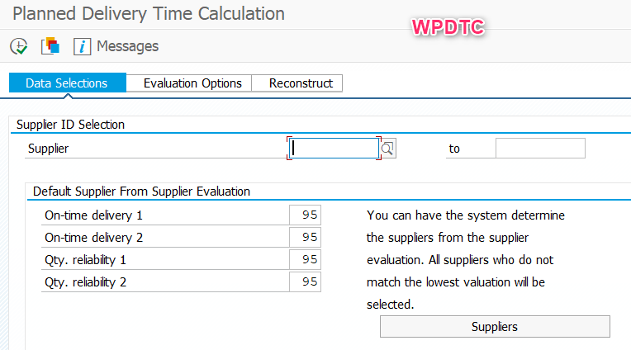631x350 pixels.
Task: Click the Supplier ID Selection group header
Action: [70, 125]
